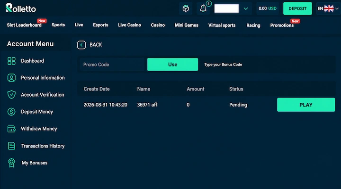Screen dimensions: 341x189
Task: Click the Transactions History document icon
Action: tap(11, 146)
